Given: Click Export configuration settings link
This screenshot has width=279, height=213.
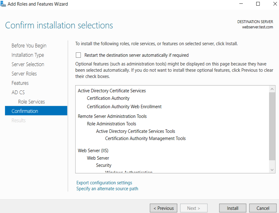Looking at the screenshot, I should click(104, 183).
